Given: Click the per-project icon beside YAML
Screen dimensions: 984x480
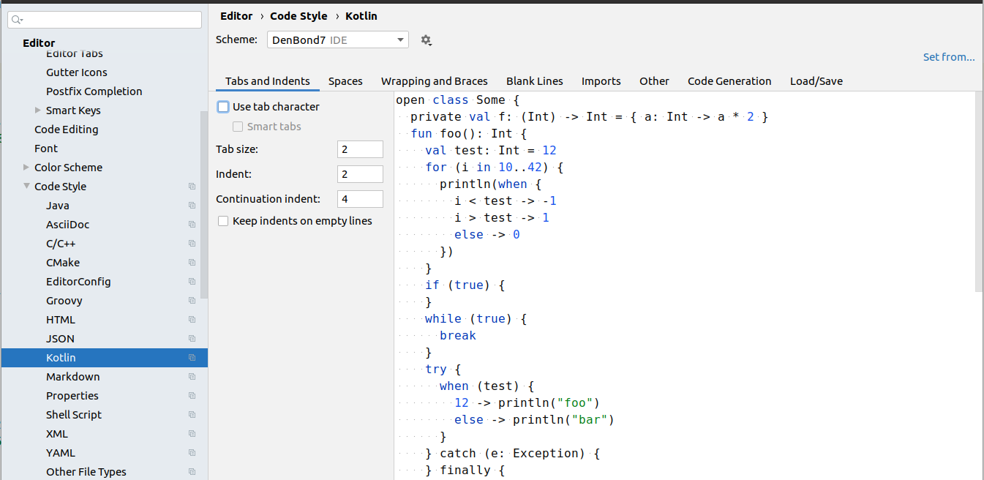Looking at the screenshot, I should 192,453.
